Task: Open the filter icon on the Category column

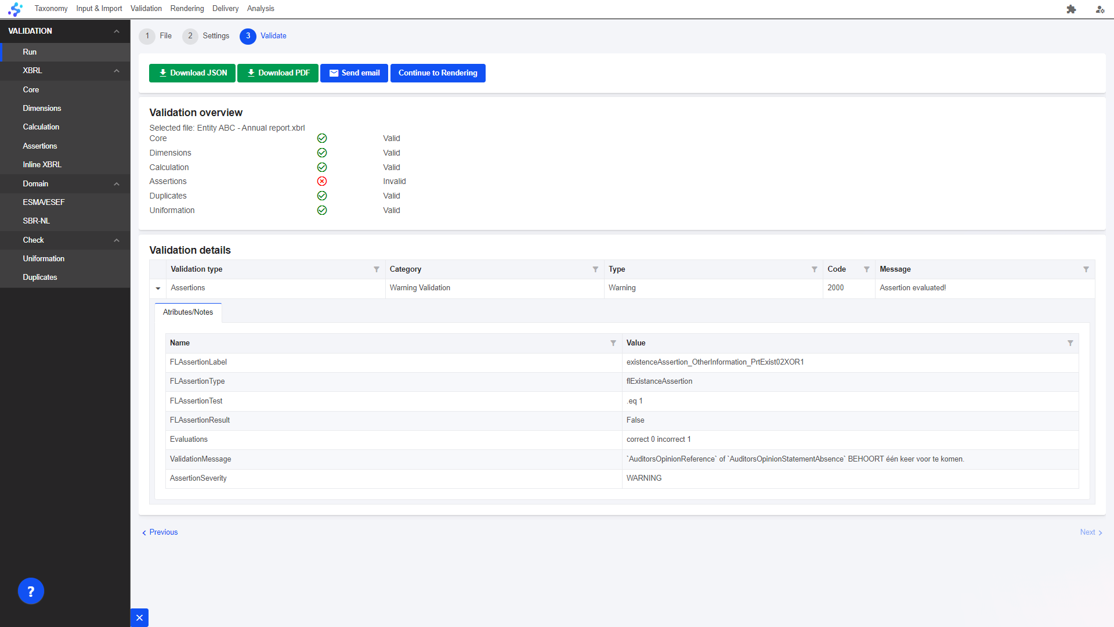Action: coord(595,269)
